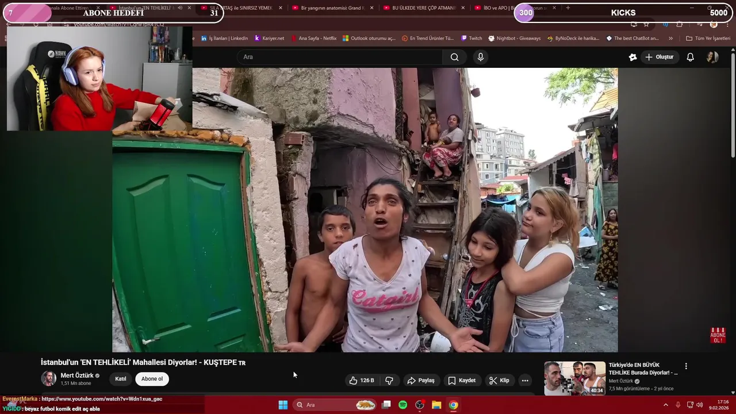
Task: Click the microphone icon in system tray
Action: point(678,405)
